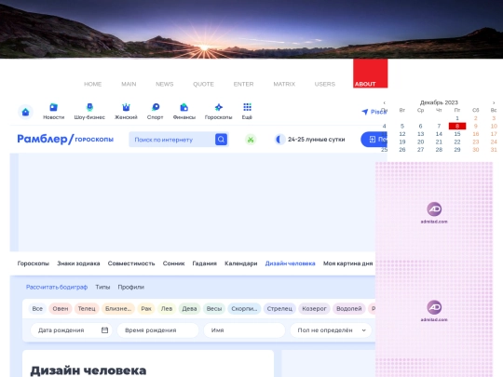The height and width of the screenshot is (377, 503).
Task: Click the calendar icon in Дата рождения
Action: pyautogui.click(x=104, y=330)
